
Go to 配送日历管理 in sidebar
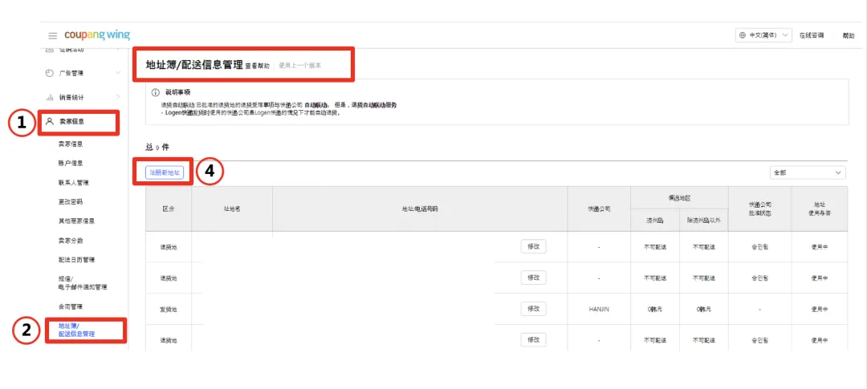pos(76,260)
